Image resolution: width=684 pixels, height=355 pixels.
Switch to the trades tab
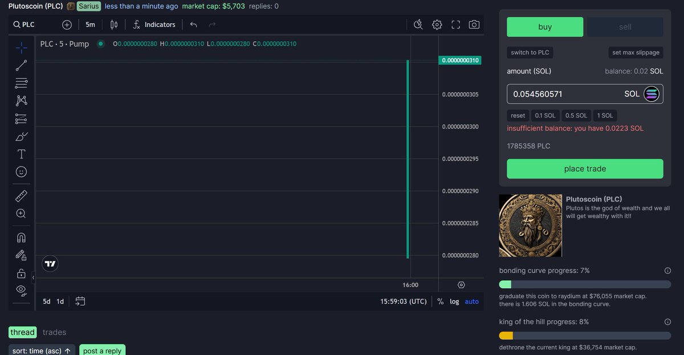coord(54,332)
